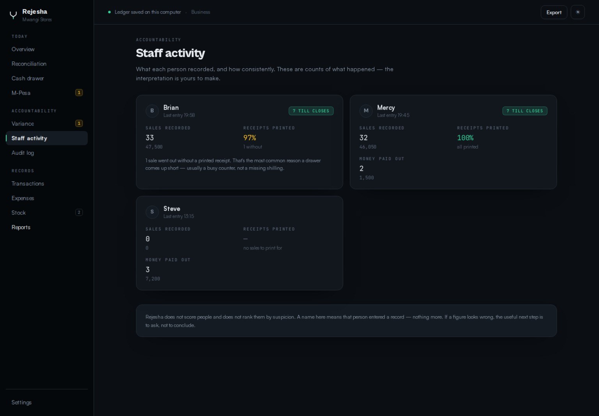Click Brian's sales total 47,500
This screenshot has width=599, height=416.
[154, 147]
